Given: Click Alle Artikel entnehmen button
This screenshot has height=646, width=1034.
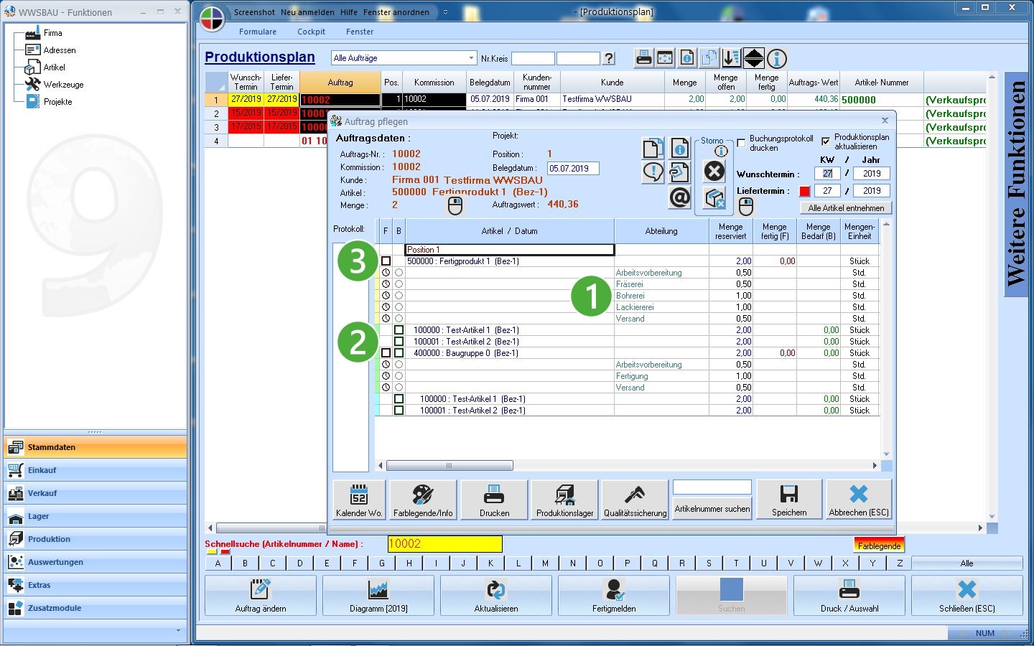Looking at the screenshot, I should (846, 207).
